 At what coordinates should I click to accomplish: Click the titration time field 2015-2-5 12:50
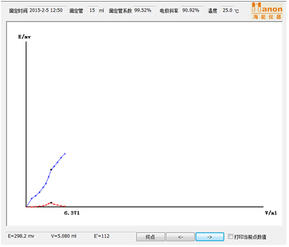tap(47, 10)
